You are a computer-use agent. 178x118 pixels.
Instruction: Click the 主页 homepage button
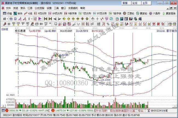(146, 3)
